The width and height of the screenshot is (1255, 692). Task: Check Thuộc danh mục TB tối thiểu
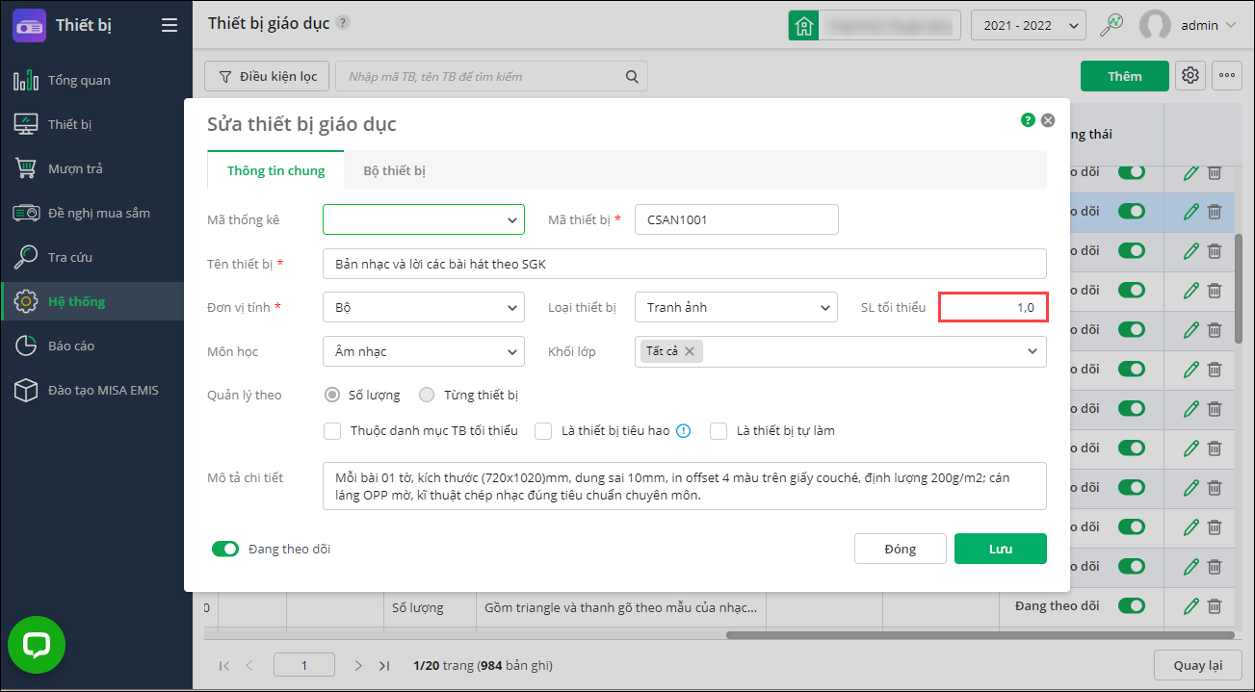click(x=332, y=431)
